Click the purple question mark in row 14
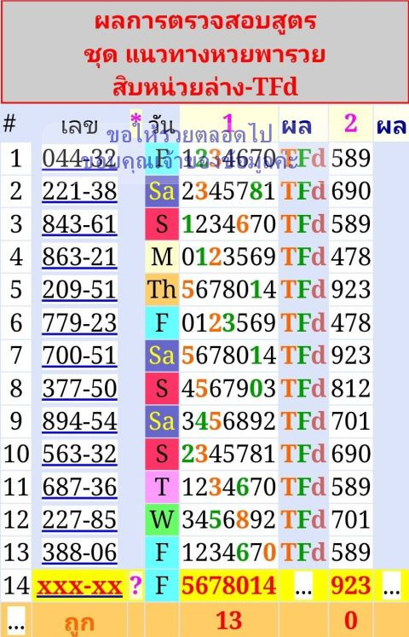This screenshot has width=409, height=637. click(135, 585)
